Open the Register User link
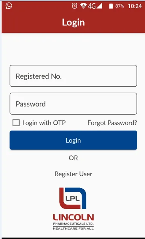This screenshot has width=145, height=239. point(73,174)
